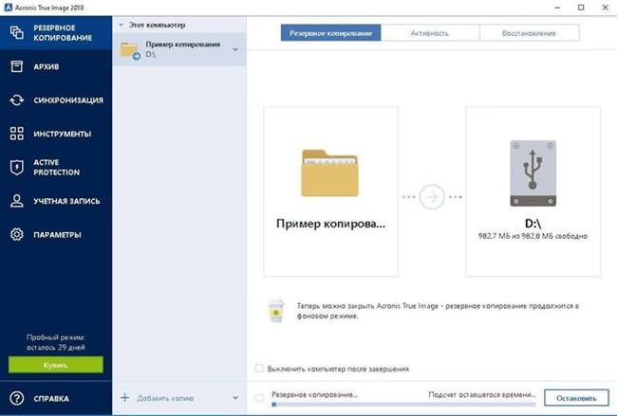Click the backup progress bar

[x=403, y=405]
